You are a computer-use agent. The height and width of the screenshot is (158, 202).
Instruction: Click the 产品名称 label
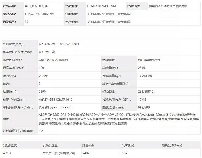(134, 6)
